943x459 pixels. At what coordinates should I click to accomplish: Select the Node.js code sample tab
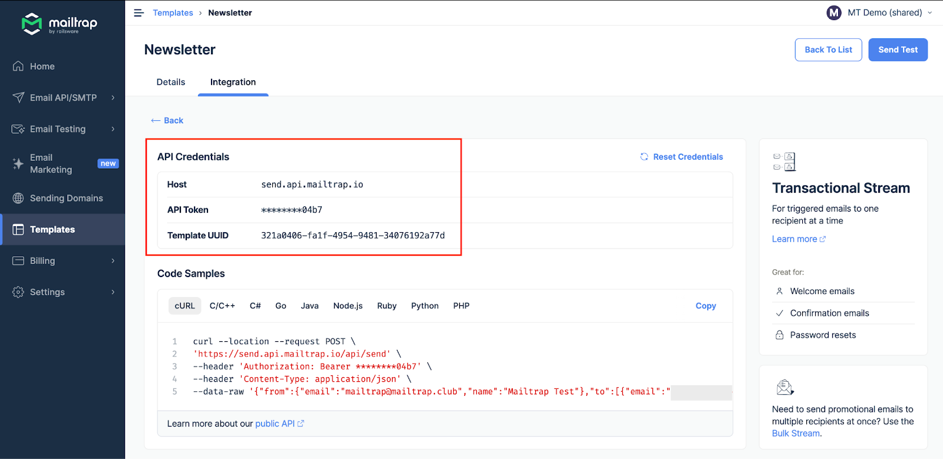(x=348, y=306)
